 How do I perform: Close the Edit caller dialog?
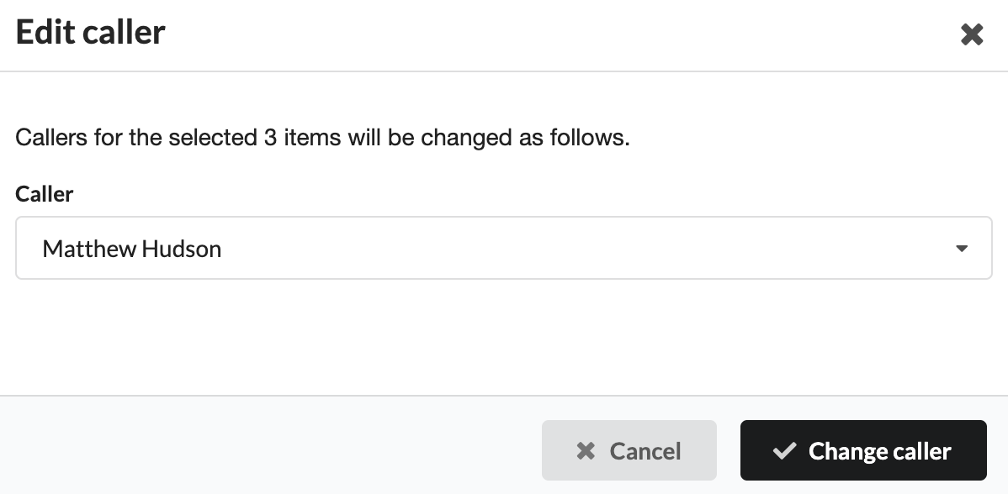(x=972, y=34)
